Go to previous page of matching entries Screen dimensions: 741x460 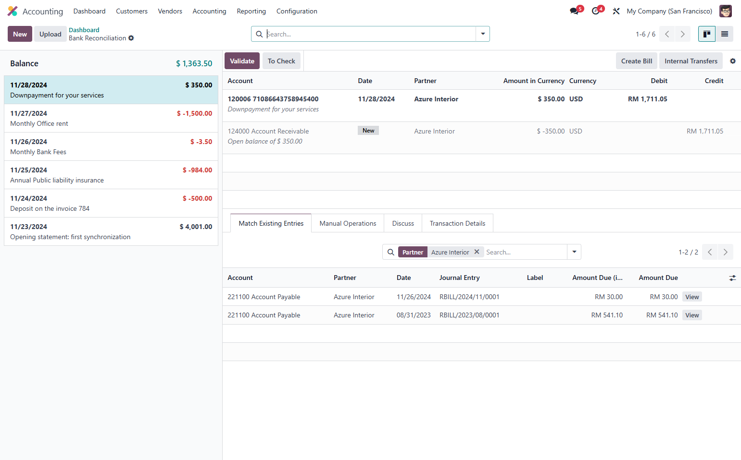click(710, 252)
